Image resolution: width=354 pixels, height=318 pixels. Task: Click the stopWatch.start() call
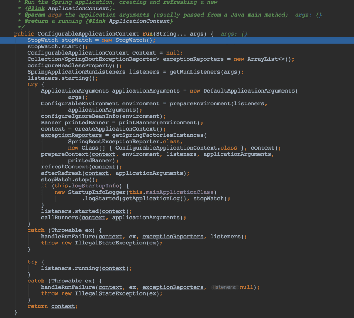pyautogui.click(x=58, y=47)
